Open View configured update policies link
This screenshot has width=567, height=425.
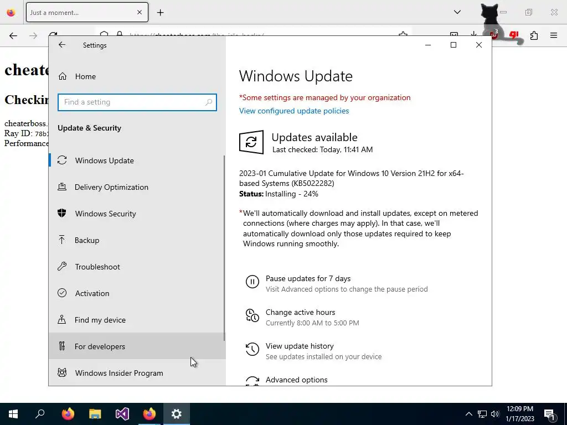click(x=294, y=111)
